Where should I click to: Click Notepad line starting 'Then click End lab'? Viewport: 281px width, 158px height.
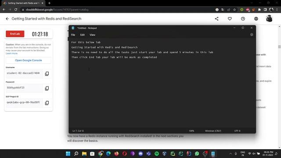114,57
